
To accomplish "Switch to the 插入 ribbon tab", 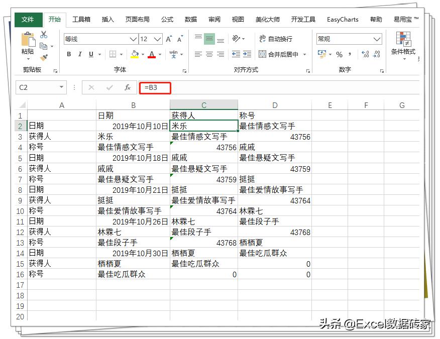I will click(x=108, y=20).
